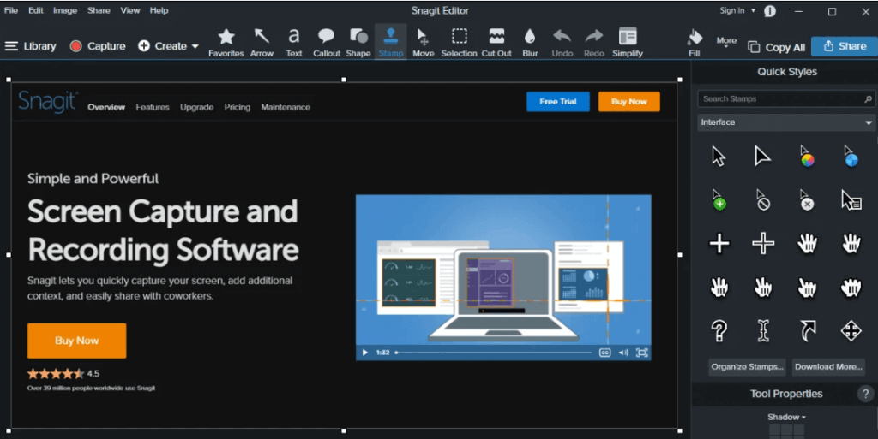
Task: Open the File menu
Action: [10, 10]
